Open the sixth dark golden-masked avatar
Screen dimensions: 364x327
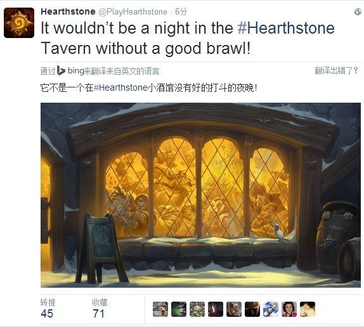252,309
